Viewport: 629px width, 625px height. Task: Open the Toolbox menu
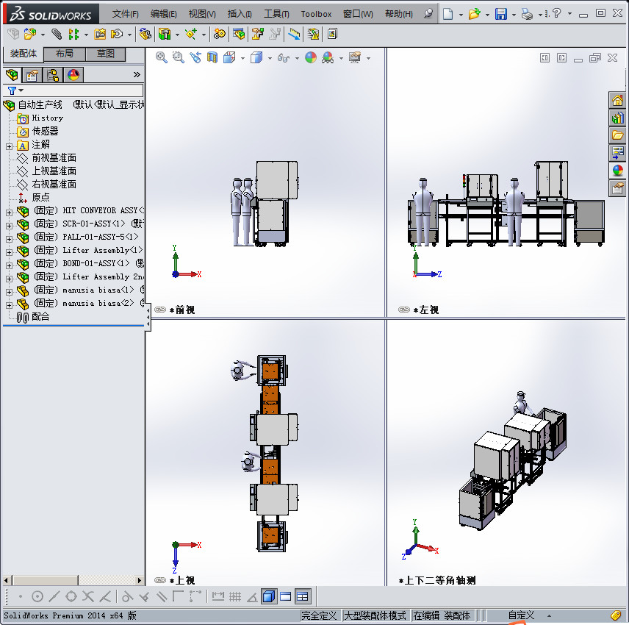(x=316, y=14)
